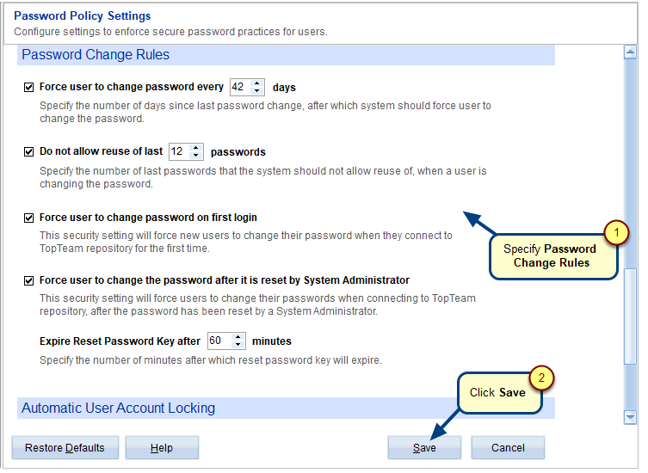Uncheck Force user to change password every
The height and width of the screenshot is (473, 648).
[28, 87]
